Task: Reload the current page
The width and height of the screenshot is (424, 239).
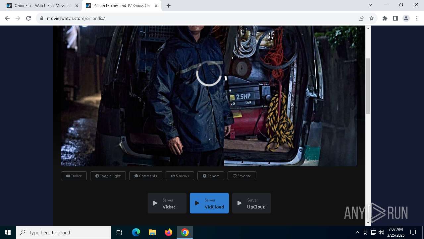Action: pyautogui.click(x=28, y=18)
